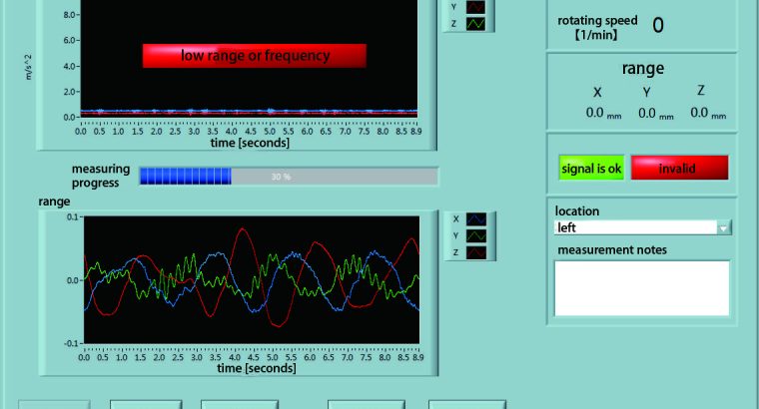Click the blue X legend swatch of the range graph
This screenshot has height=409, width=759.
(476, 219)
